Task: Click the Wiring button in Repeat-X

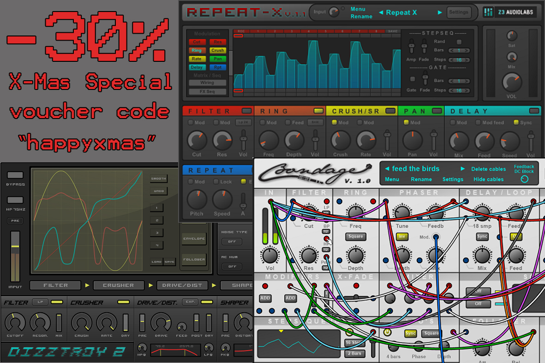Action: pos(207,83)
